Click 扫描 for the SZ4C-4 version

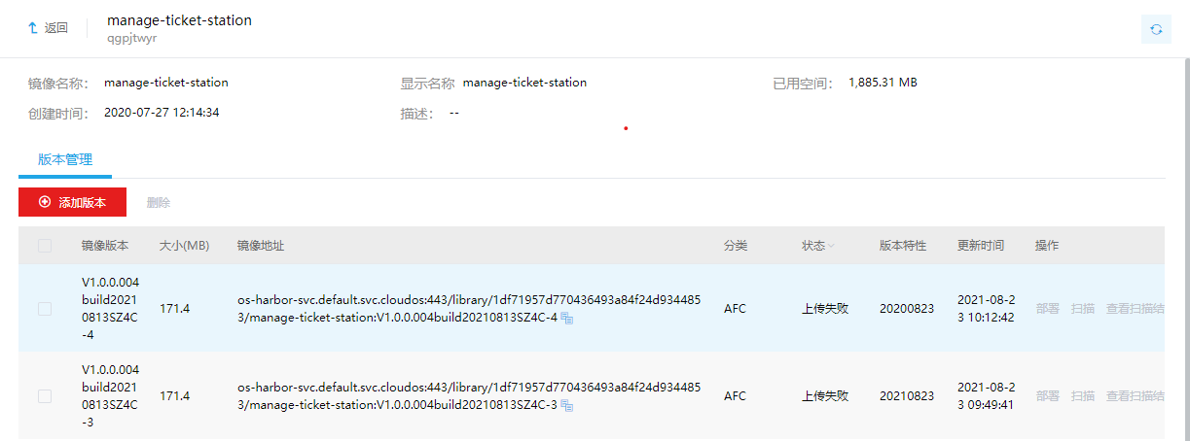[1082, 309]
